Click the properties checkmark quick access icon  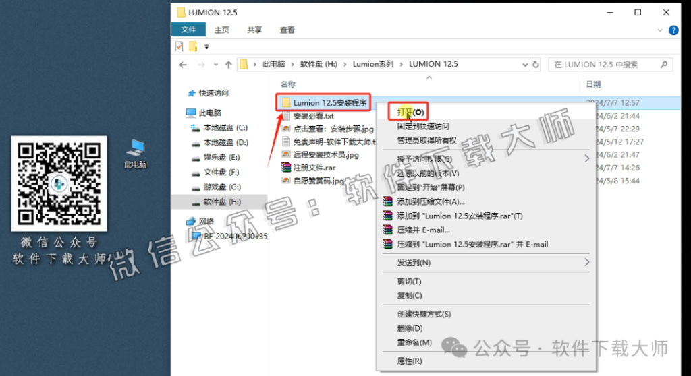point(179,46)
